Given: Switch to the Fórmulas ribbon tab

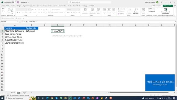Looking at the screenshot, I should click(39, 6).
